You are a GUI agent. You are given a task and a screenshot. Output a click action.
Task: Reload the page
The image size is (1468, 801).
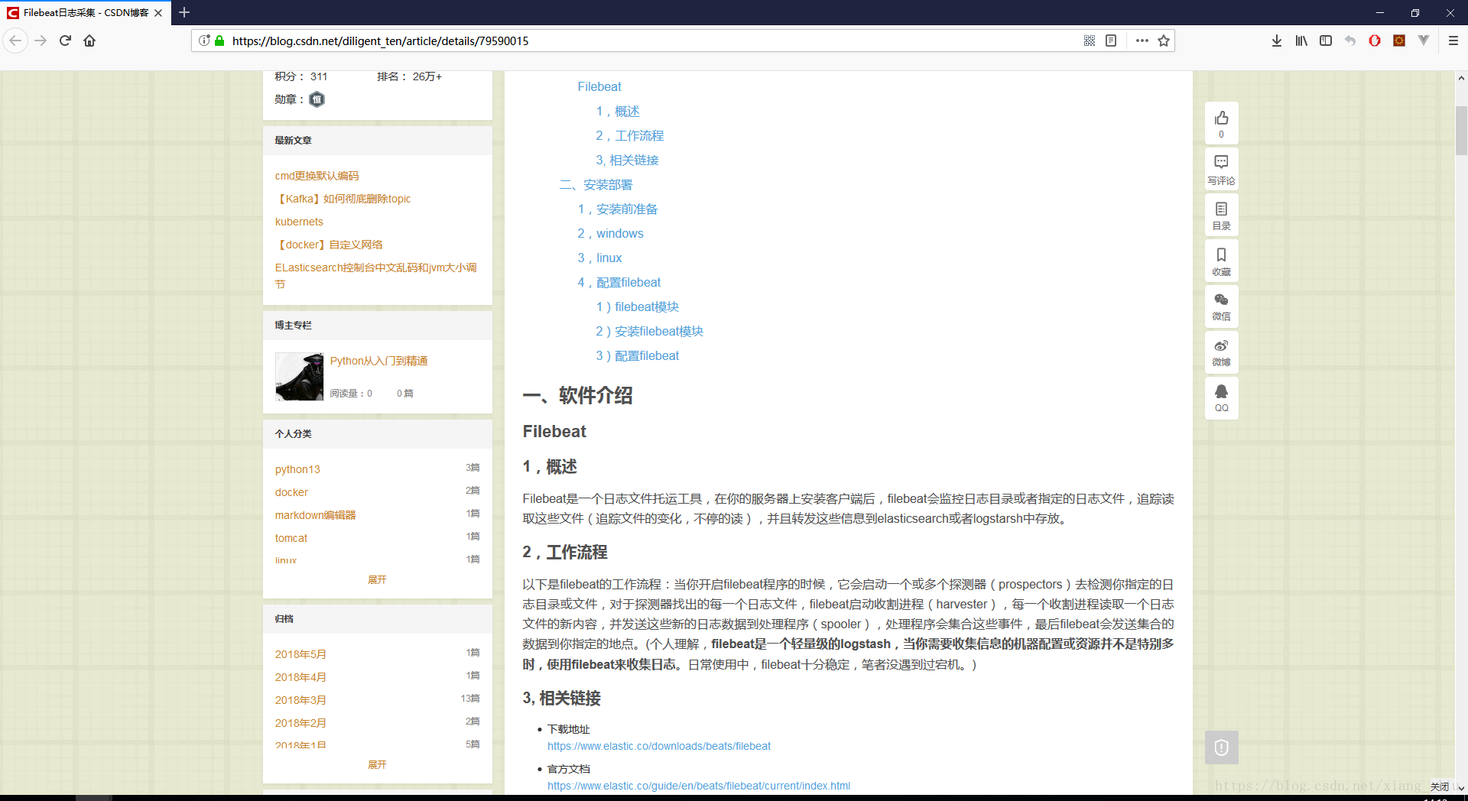65,41
